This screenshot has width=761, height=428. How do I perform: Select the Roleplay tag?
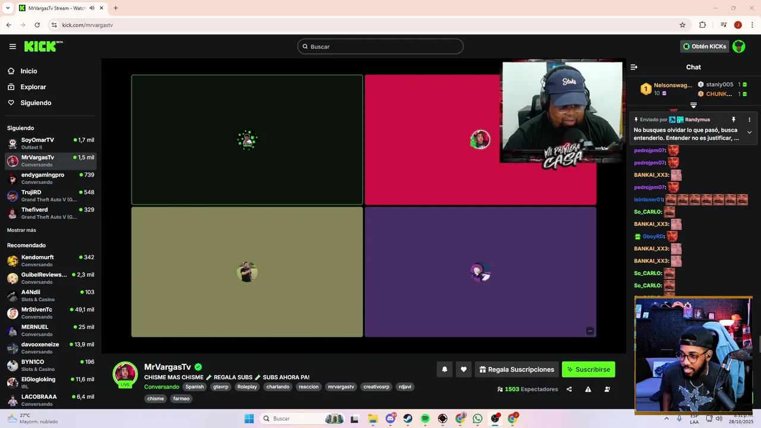point(247,386)
